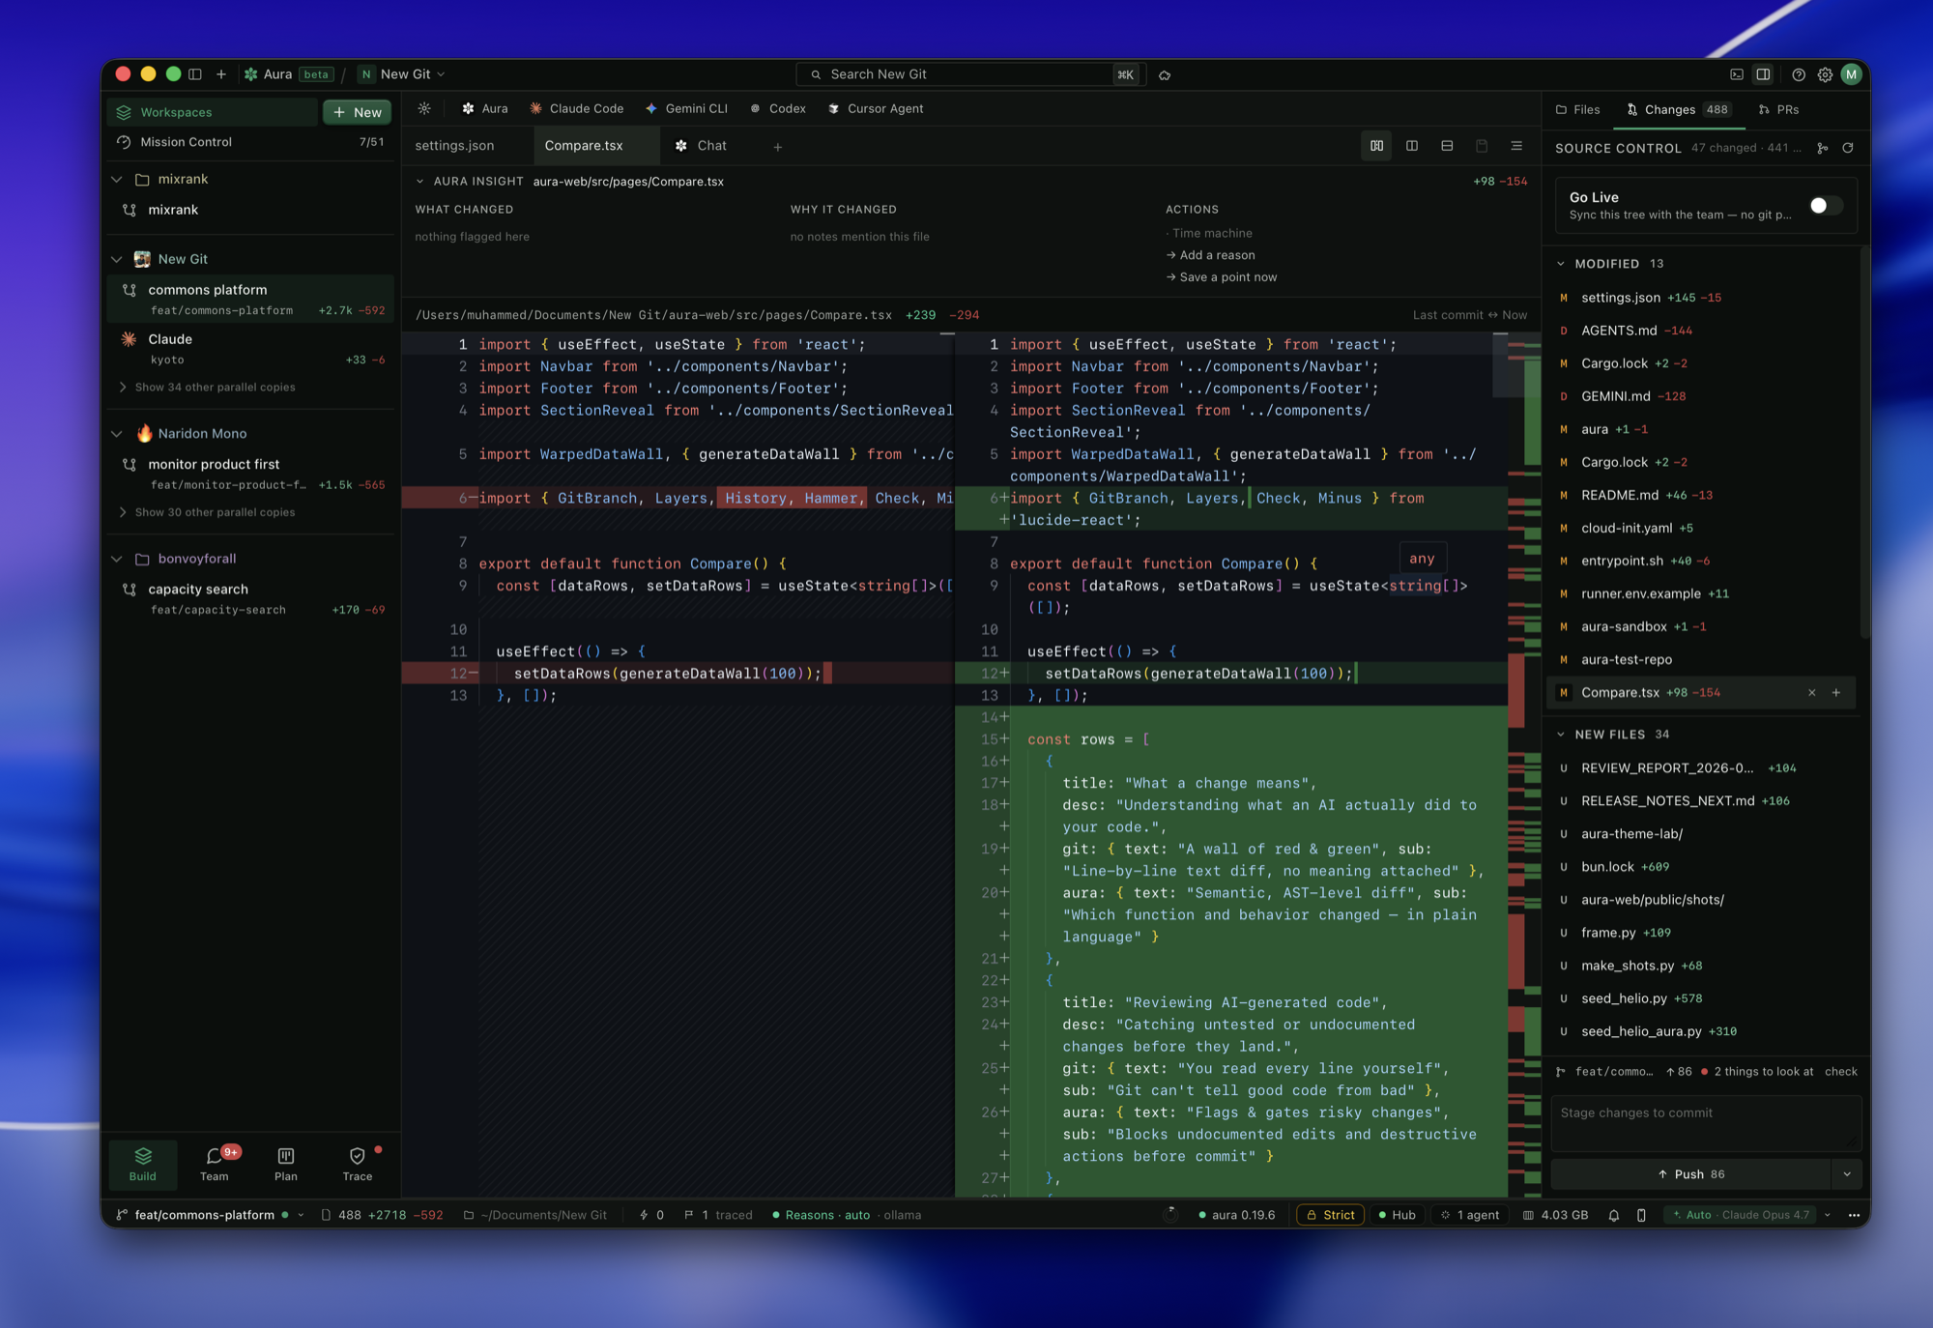Toggle the Strict mode lock button
Screen dimensions: 1933x1328
1331,1215
